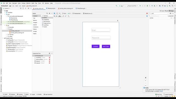Click the Palette search icon
The image size is (176, 99).
(47, 13)
